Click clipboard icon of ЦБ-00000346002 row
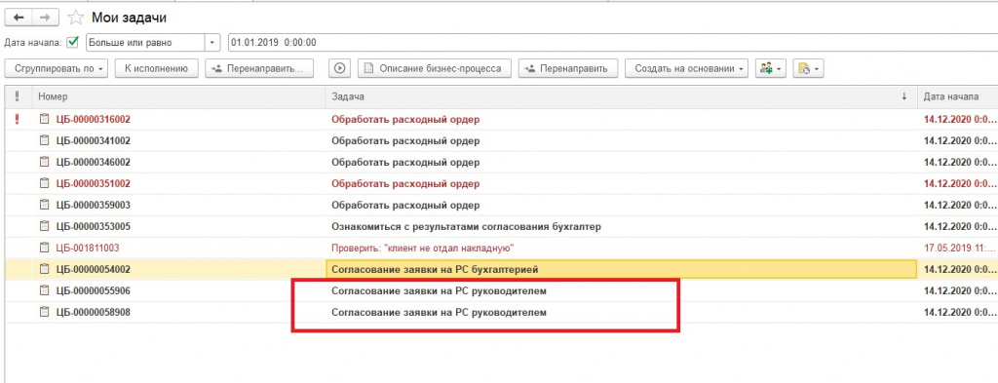Screen dimensions: 998x383 click(44, 162)
